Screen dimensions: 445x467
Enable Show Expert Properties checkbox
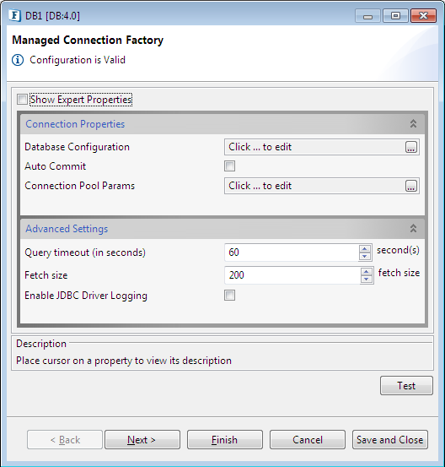(x=22, y=100)
